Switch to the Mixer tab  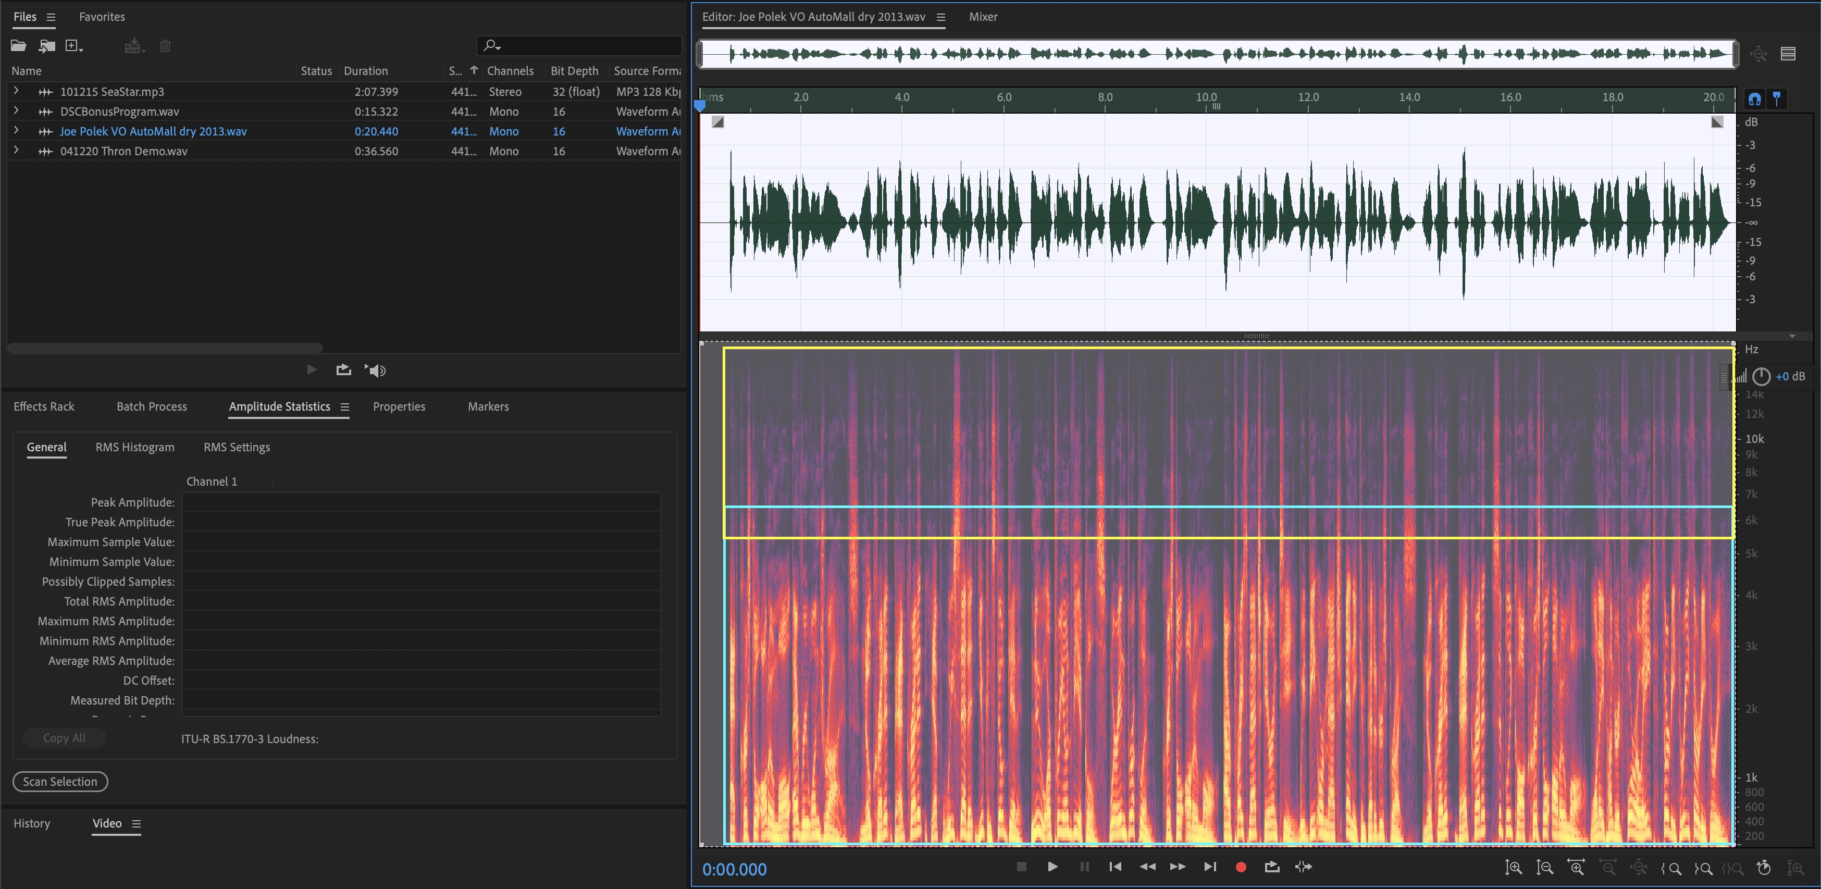coord(983,17)
